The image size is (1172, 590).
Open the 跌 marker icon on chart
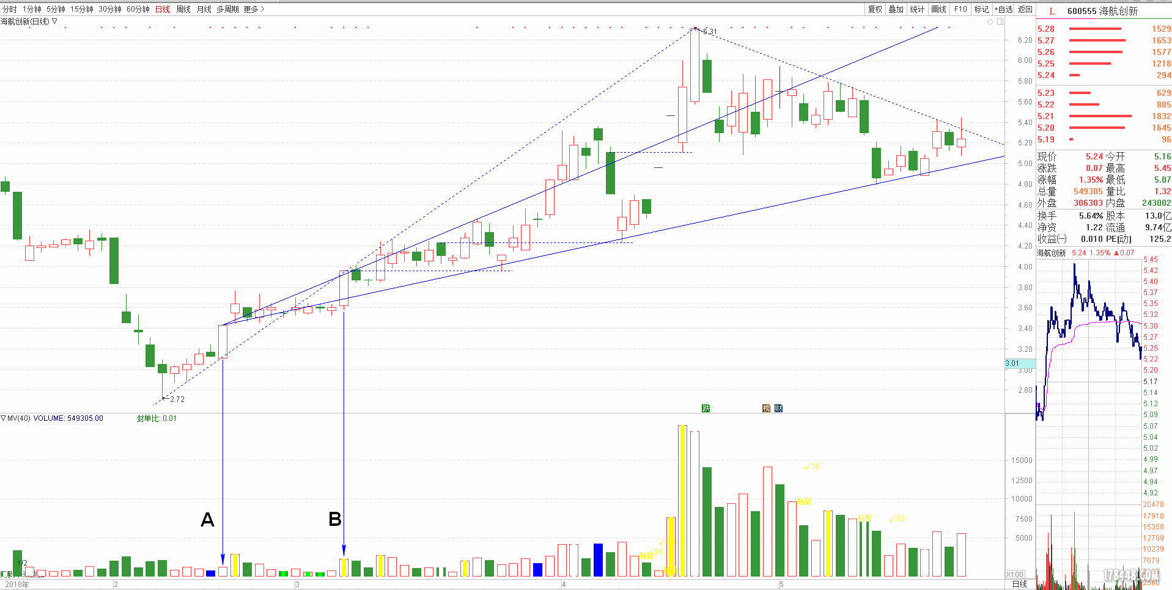click(x=706, y=408)
